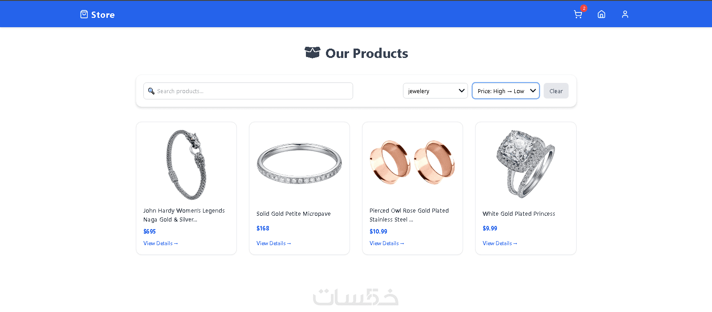The width and height of the screenshot is (712, 312).
Task: Open the shopping cart icon
Action: click(578, 15)
